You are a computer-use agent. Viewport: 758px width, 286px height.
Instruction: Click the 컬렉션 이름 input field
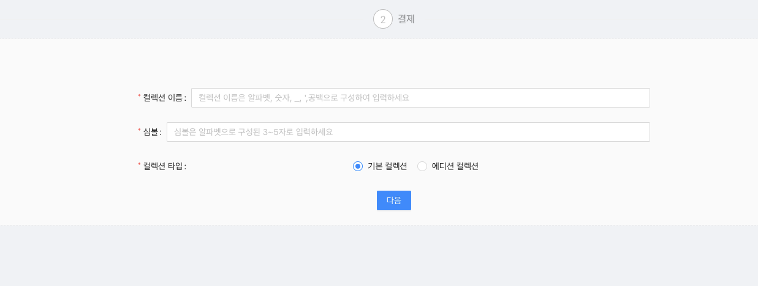(420, 98)
